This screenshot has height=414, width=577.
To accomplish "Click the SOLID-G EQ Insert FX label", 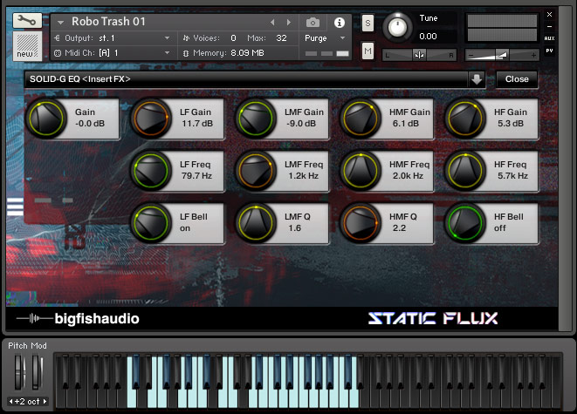I will click(x=79, y=79).
